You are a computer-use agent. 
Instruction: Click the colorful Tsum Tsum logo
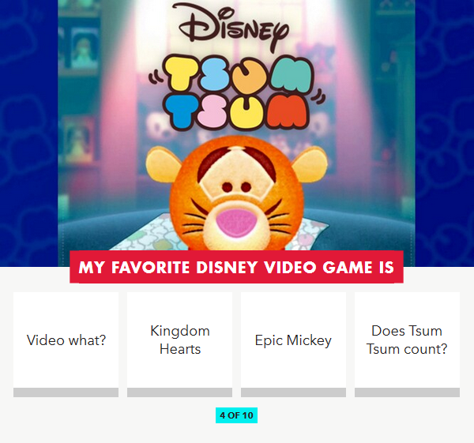click(237, 92)
